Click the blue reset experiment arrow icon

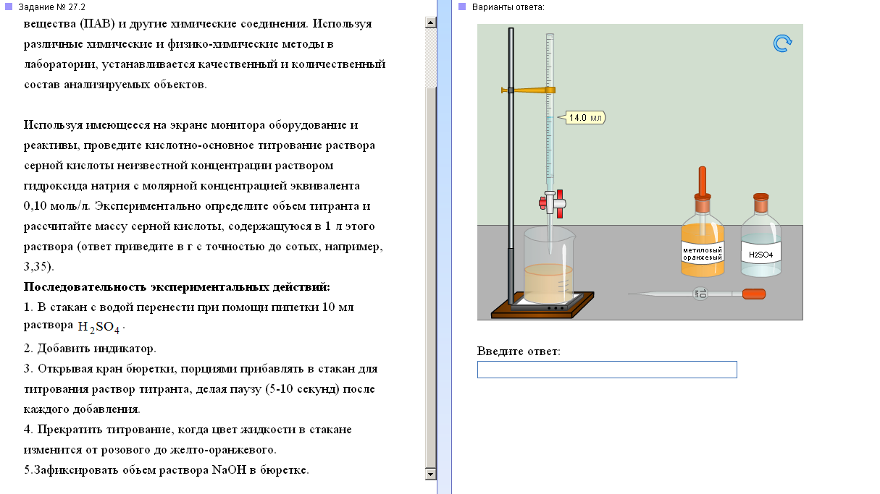pos(782,43)
